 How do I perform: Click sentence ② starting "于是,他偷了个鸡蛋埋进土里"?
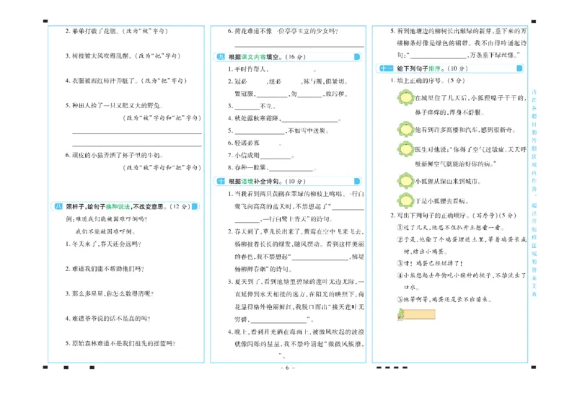pyautogui.click(x=462, y=245)
